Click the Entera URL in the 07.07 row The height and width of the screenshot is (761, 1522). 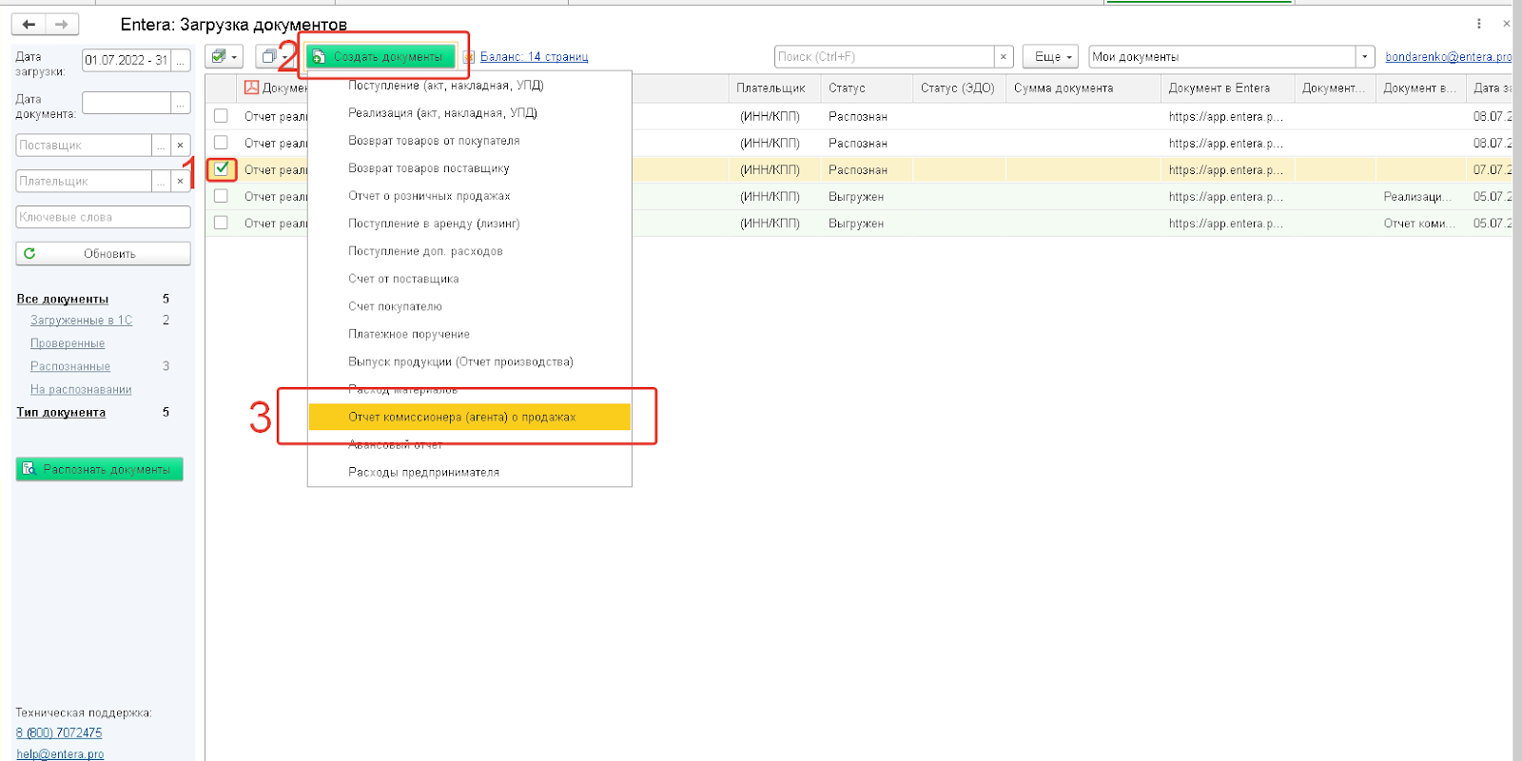coord(1226,170)
